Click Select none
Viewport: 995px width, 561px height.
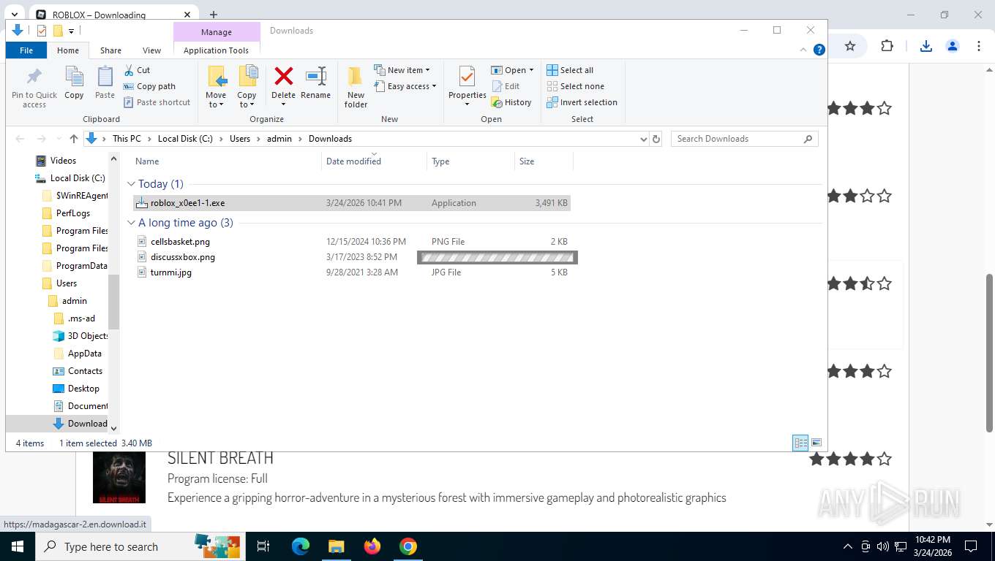(x=576, y=86)
